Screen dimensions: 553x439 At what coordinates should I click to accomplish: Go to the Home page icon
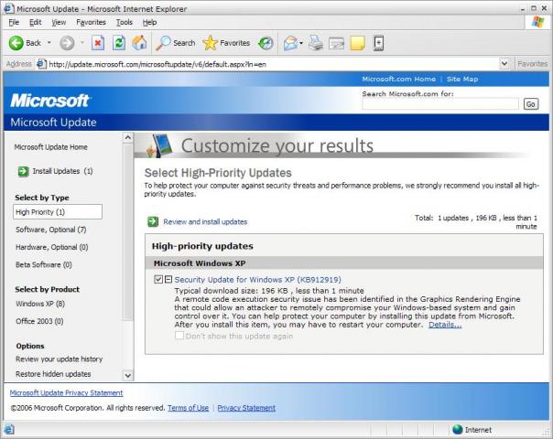pos(139,43)
